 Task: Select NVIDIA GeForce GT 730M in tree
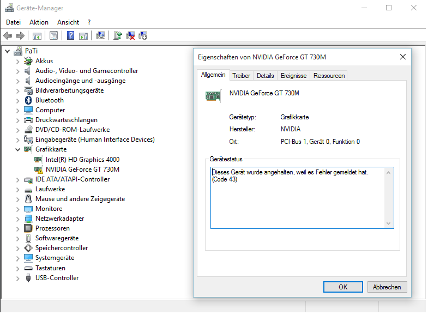(82, 169)
